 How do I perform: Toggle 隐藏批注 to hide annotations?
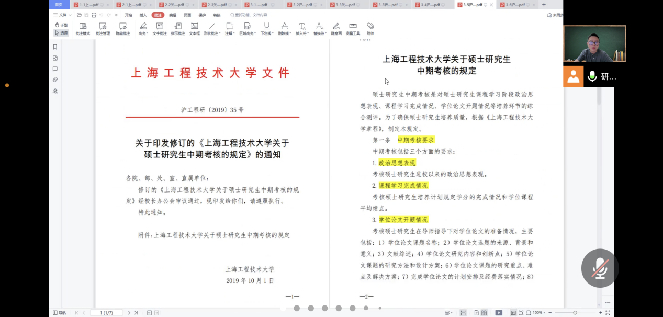tap(123, 28)
